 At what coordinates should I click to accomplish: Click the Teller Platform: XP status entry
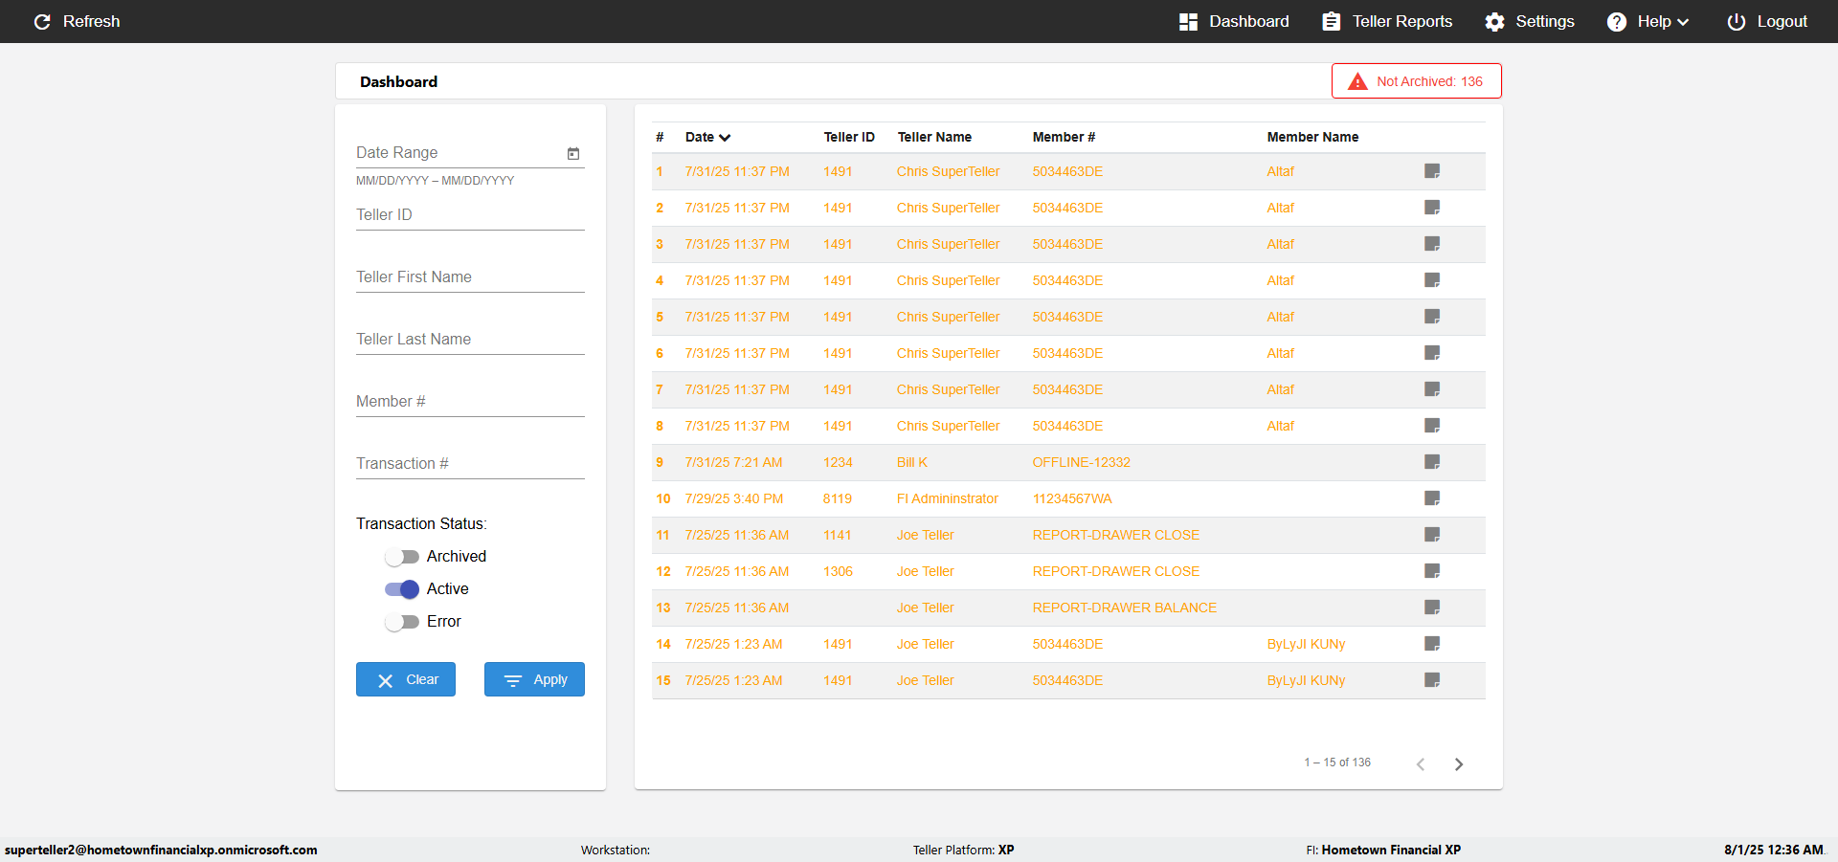point(963,850)
